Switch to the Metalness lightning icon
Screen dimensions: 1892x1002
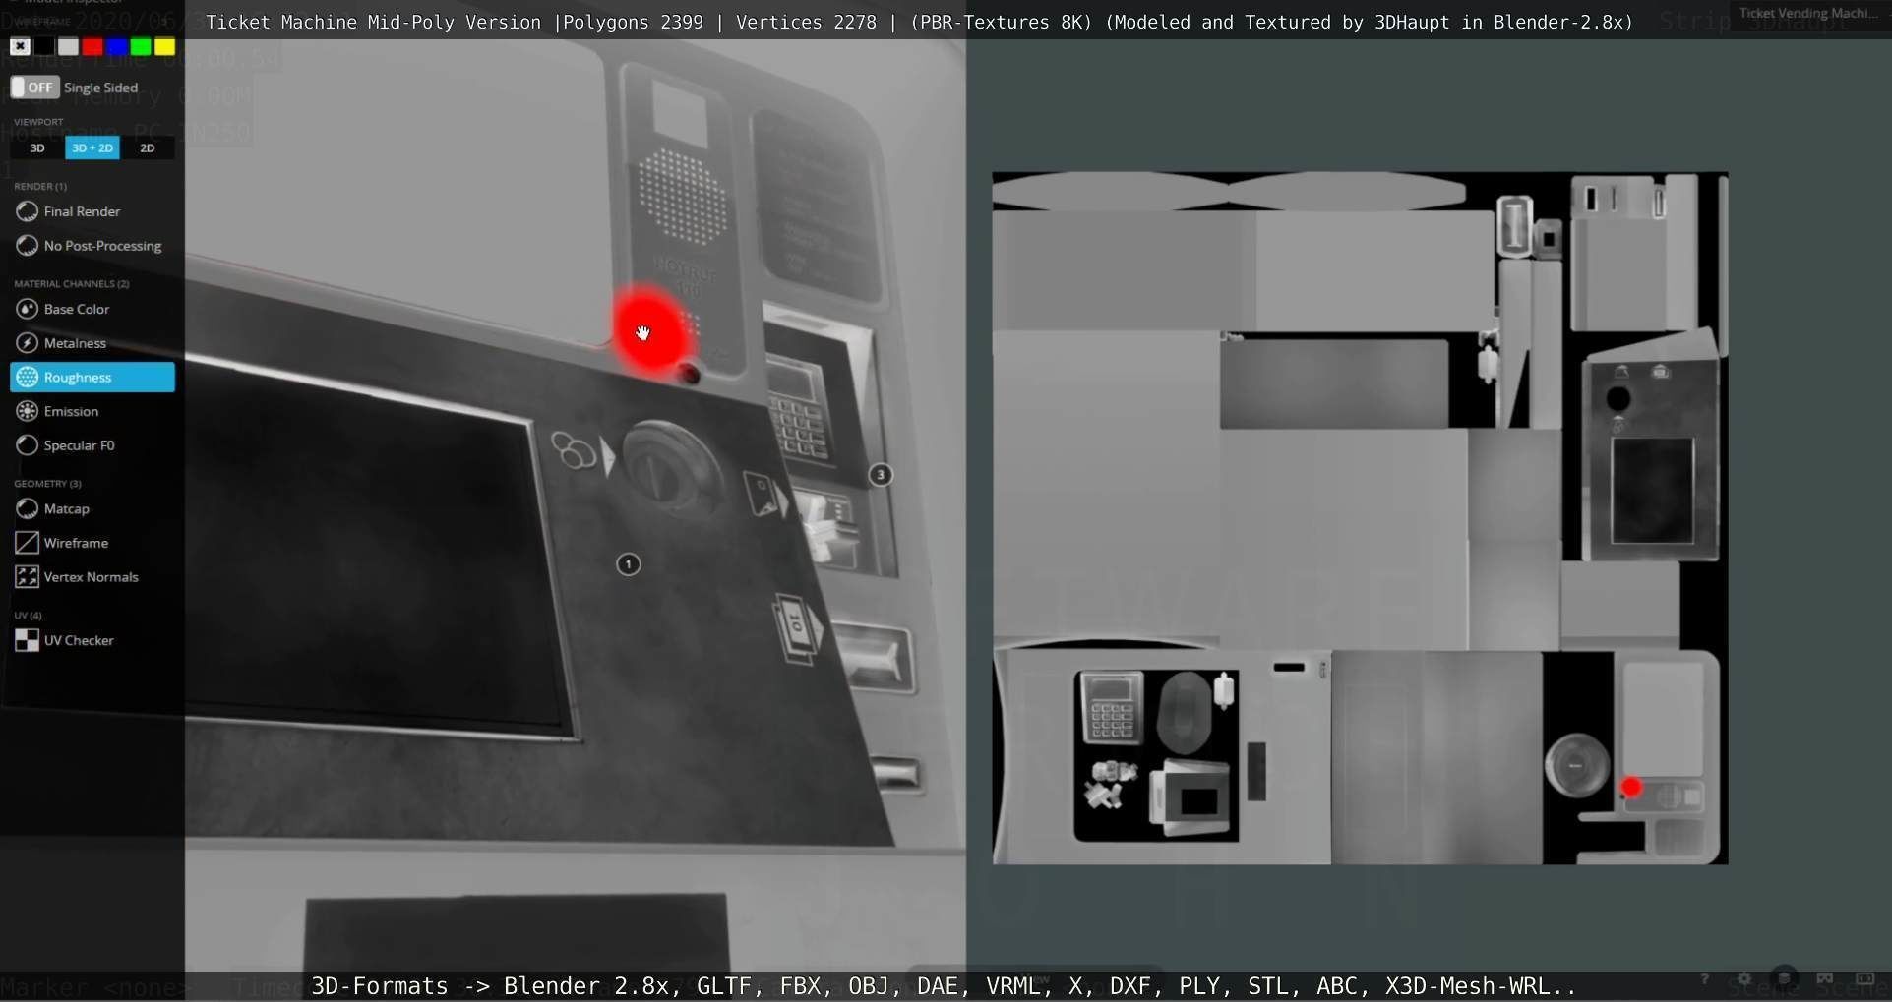(27, 343)
